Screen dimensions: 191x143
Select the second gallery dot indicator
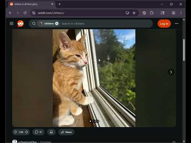click(93, 121)
